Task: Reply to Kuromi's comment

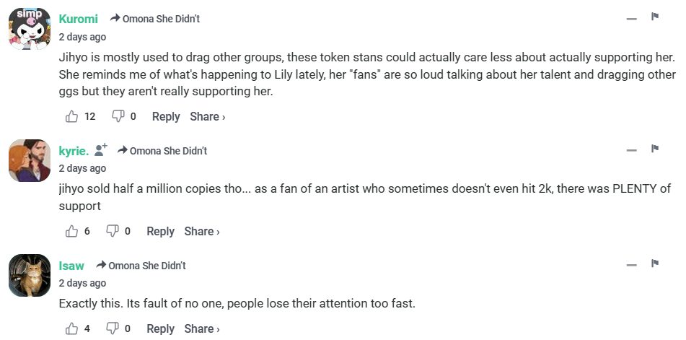Action: [165, 116]
